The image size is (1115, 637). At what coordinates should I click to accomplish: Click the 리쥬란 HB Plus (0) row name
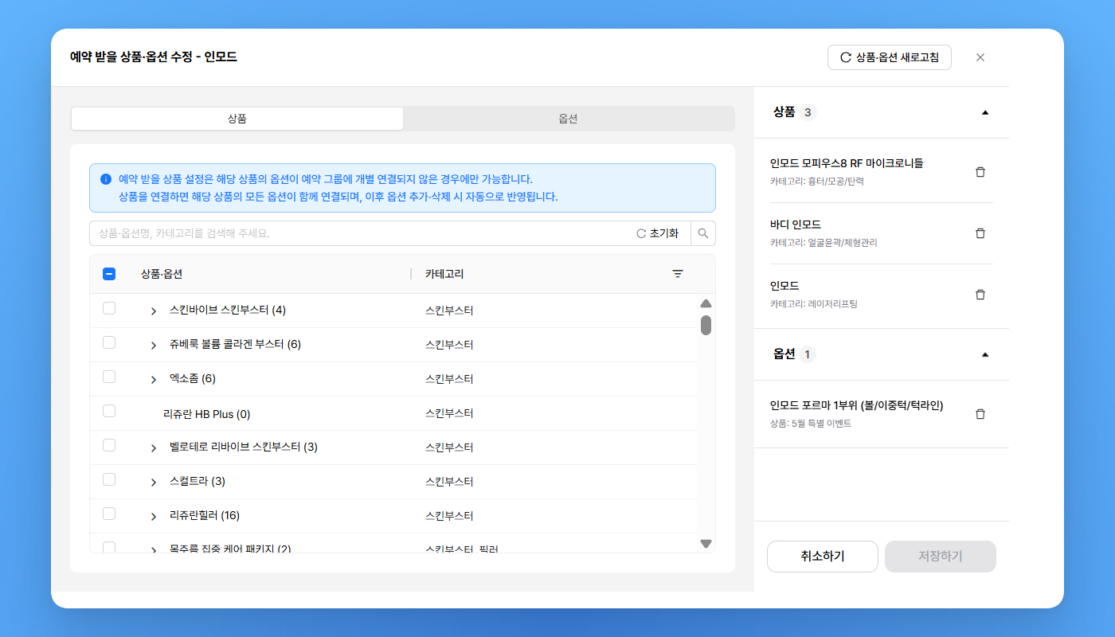[207, 414]
